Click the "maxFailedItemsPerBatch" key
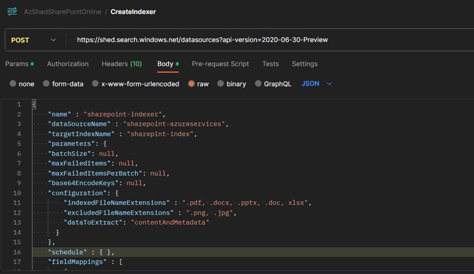Screen dimensions: 474x274 click(95, 173)
